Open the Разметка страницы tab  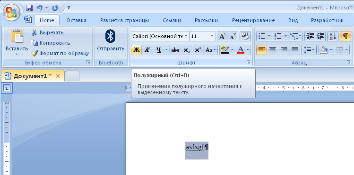124,20
